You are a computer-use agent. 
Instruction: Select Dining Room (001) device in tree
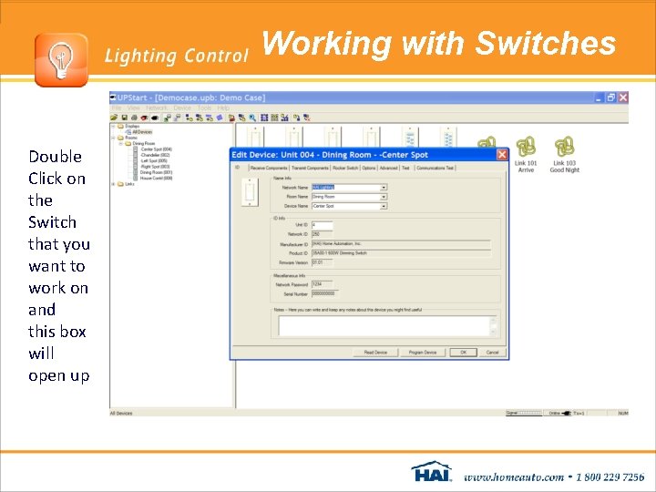[156, 172]
